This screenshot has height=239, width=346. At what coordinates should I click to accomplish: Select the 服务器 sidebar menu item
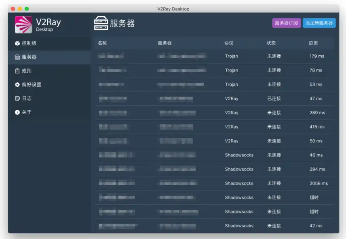[49, 57]
